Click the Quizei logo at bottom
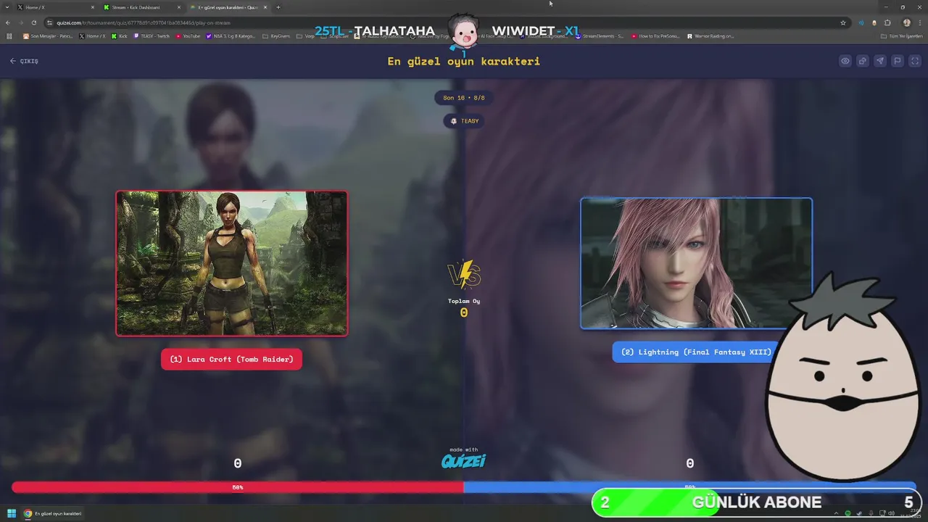Viewport: 928px width, 522px height. click(464, 461)
